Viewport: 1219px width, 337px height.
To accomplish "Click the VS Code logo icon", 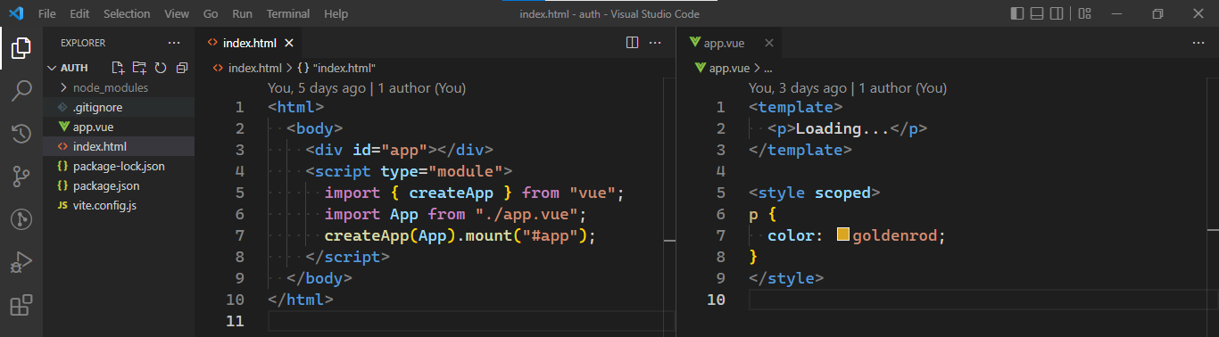I will 17,13.
